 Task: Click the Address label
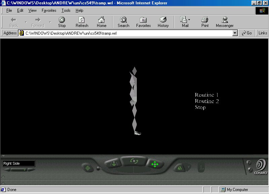[x=10, y=33]
